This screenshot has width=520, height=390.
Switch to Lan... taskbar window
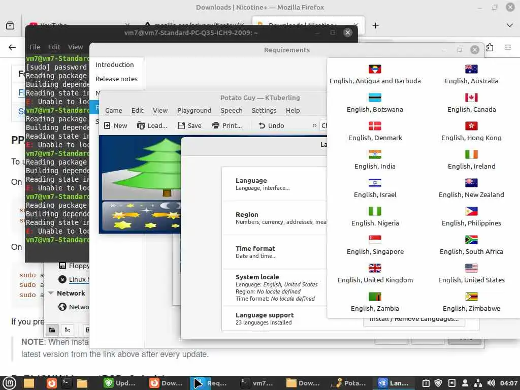[x=394, y=383]
